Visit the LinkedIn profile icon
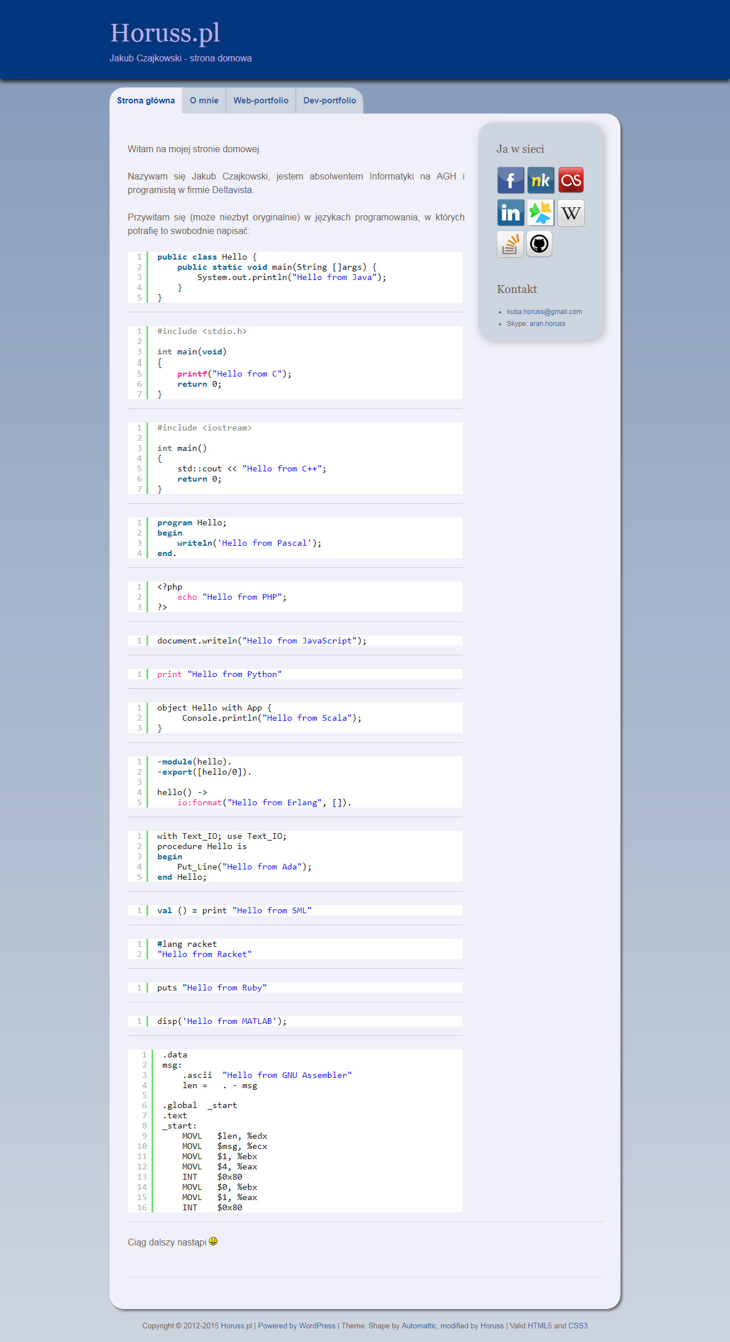Screen dimensions: 730x1342 (x=510, y=213)
